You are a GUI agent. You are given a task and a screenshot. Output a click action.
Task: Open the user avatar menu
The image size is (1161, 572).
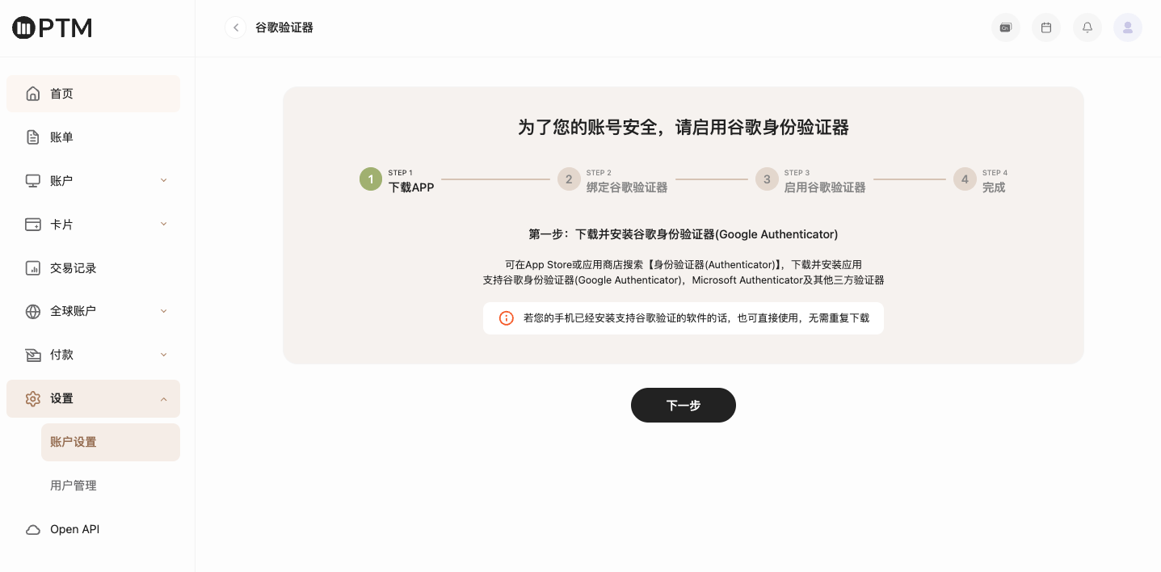(1128, 27)
